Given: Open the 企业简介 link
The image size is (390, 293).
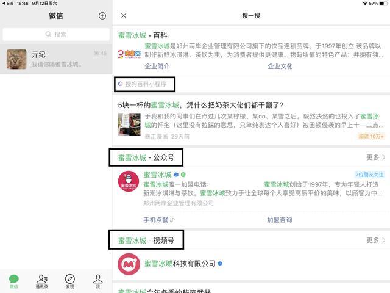Looking at the screenshot, I should click(157, 67).
